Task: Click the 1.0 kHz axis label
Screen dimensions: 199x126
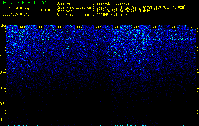Action: [x=3, y=57]
